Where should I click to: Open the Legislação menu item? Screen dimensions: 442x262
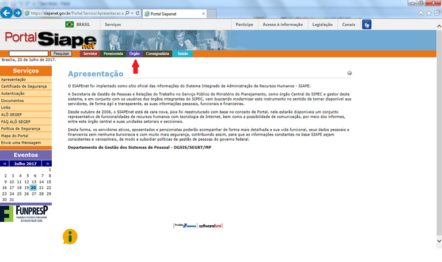[322, 25]
